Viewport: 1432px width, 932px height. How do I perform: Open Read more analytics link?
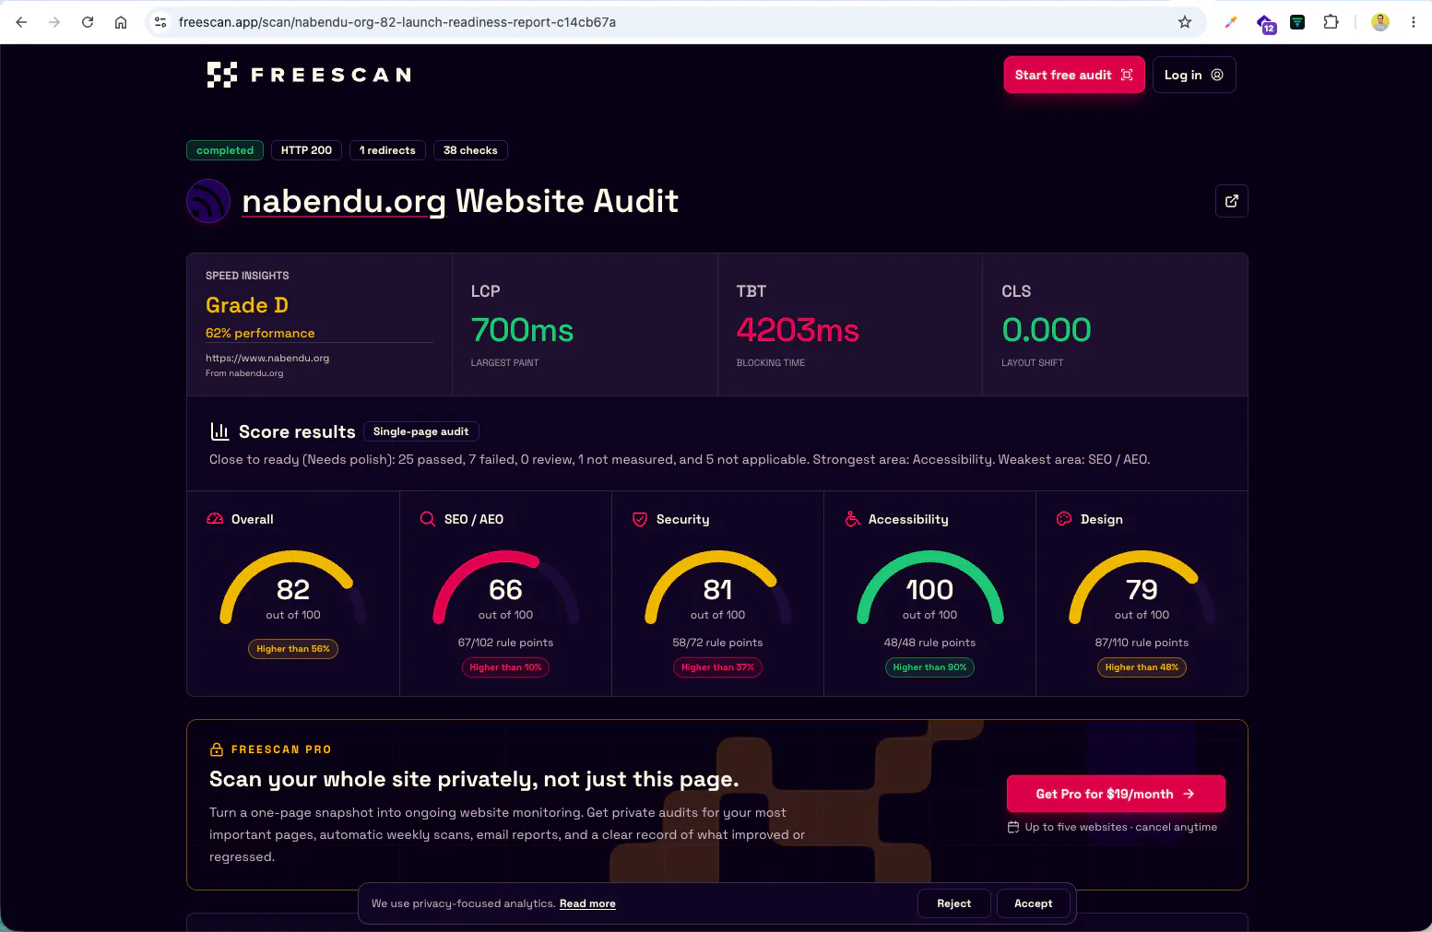(587, 904)
